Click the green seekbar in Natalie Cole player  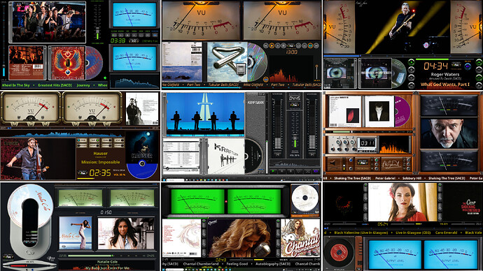point(90,256)
